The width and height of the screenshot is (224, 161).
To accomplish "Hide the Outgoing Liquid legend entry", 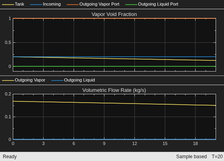I will (73, 80).
